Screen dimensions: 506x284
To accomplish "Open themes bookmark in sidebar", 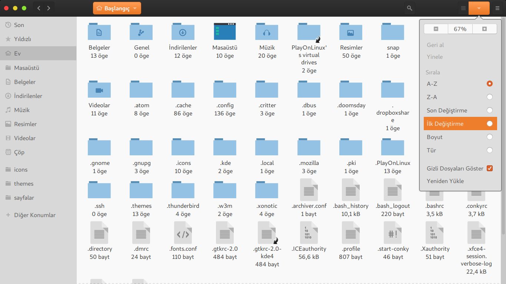I will click(38, 184).
